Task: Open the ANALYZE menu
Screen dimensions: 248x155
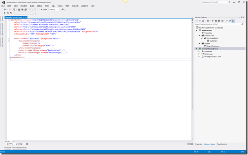Action: 75,6
